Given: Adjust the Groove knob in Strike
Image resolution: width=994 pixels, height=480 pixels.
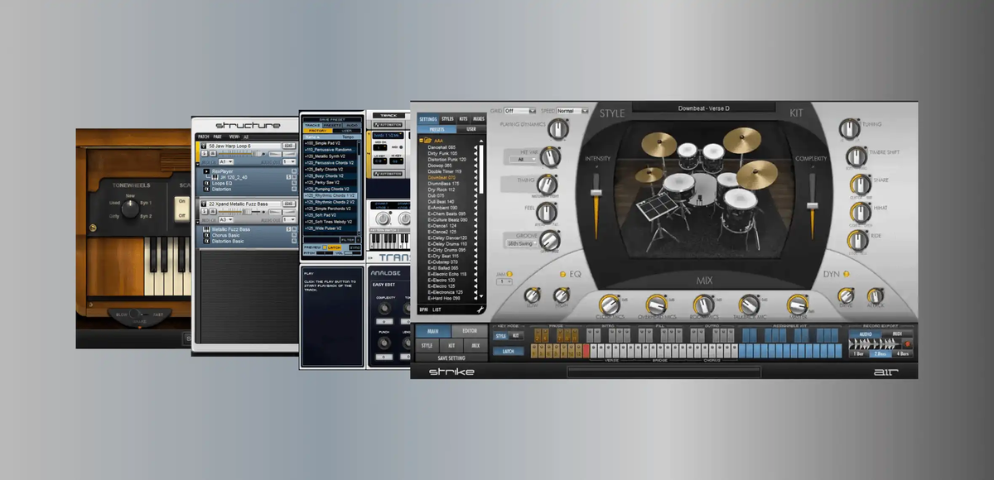Looking at the screenshot, I should coord(550,241).
